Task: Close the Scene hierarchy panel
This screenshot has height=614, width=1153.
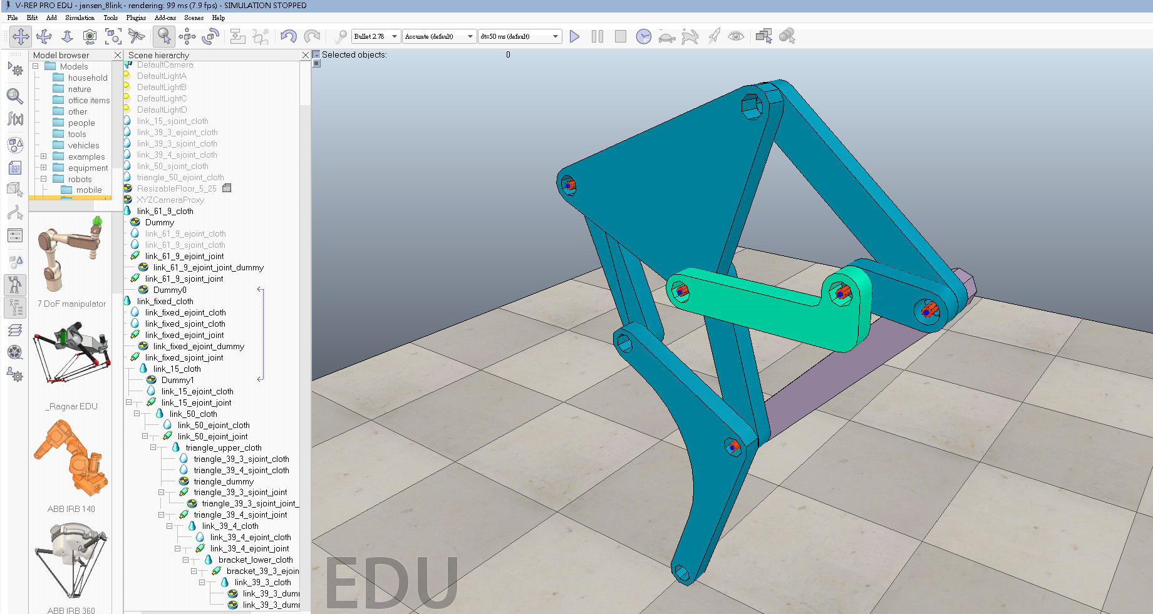Action: click(x=305, y=55)
